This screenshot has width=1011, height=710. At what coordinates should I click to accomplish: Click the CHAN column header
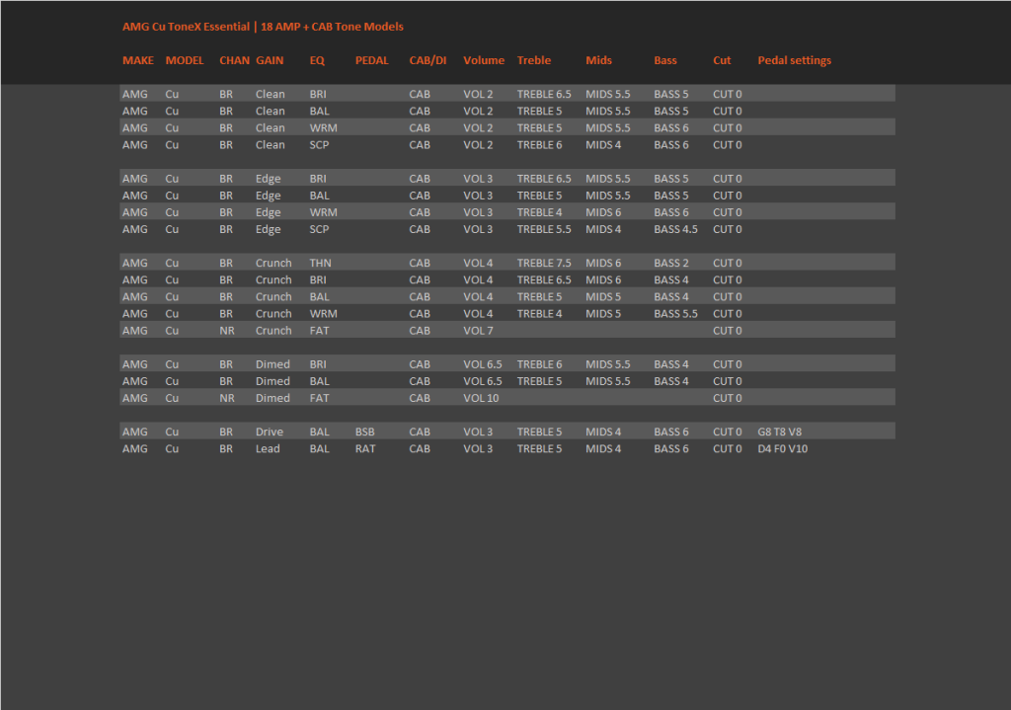[234, 60]
